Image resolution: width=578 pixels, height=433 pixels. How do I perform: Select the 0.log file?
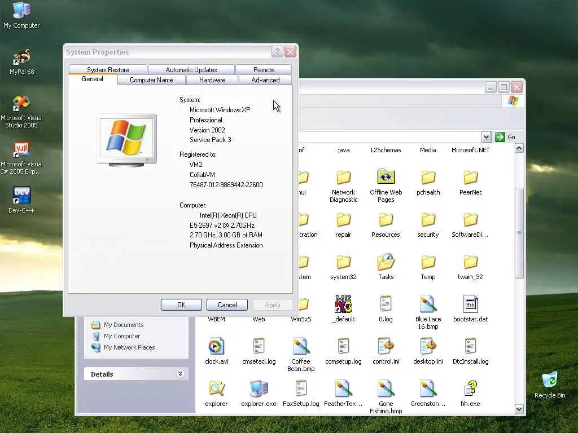(x=386, y=308)
